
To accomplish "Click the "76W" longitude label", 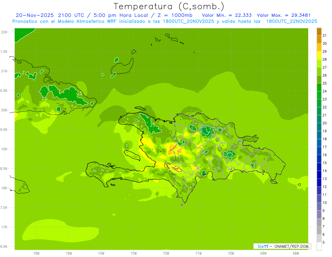I will [36, 253].
